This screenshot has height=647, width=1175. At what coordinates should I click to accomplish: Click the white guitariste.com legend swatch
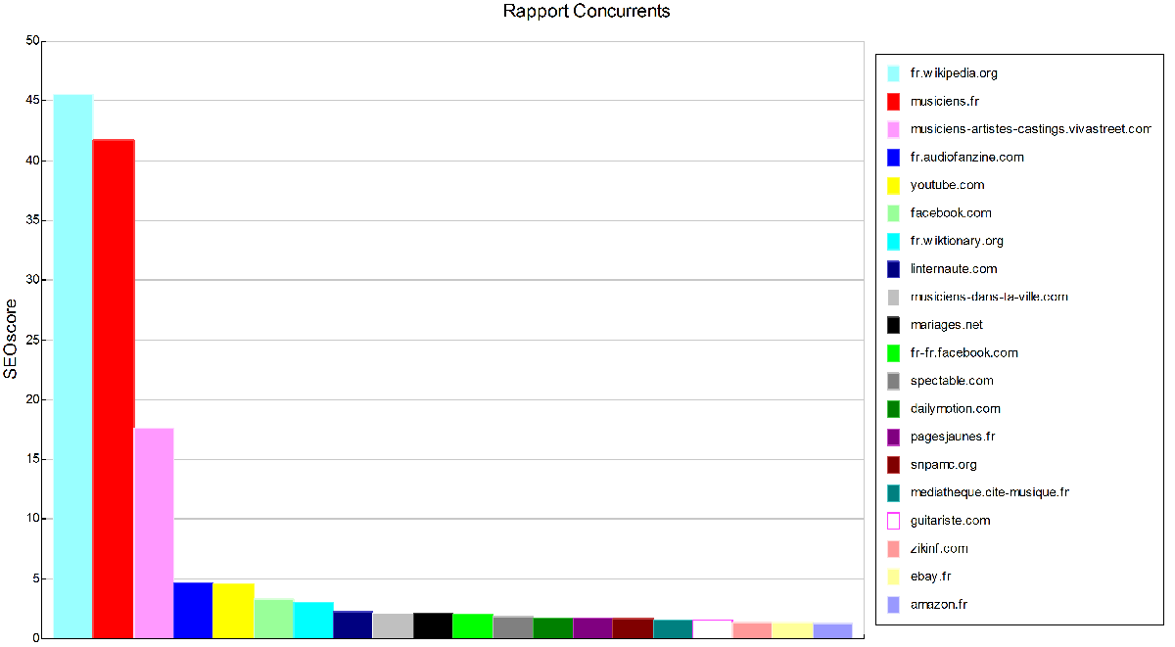tap(893, 521)
